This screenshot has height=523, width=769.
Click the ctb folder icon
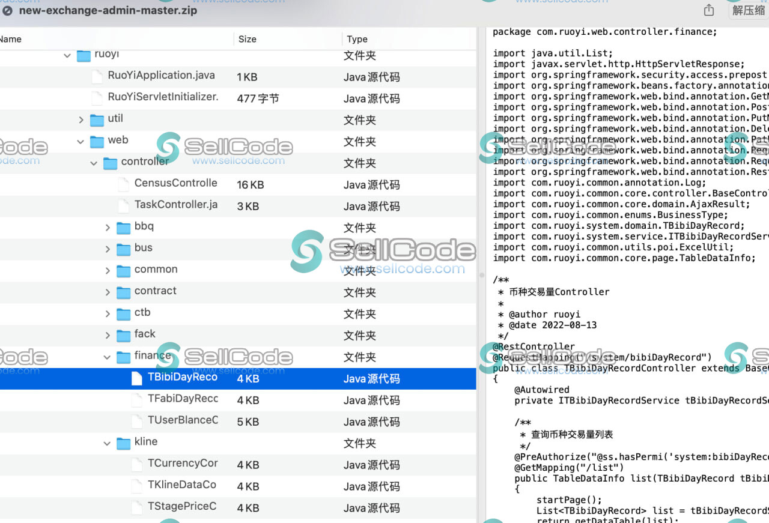[123, 314]
